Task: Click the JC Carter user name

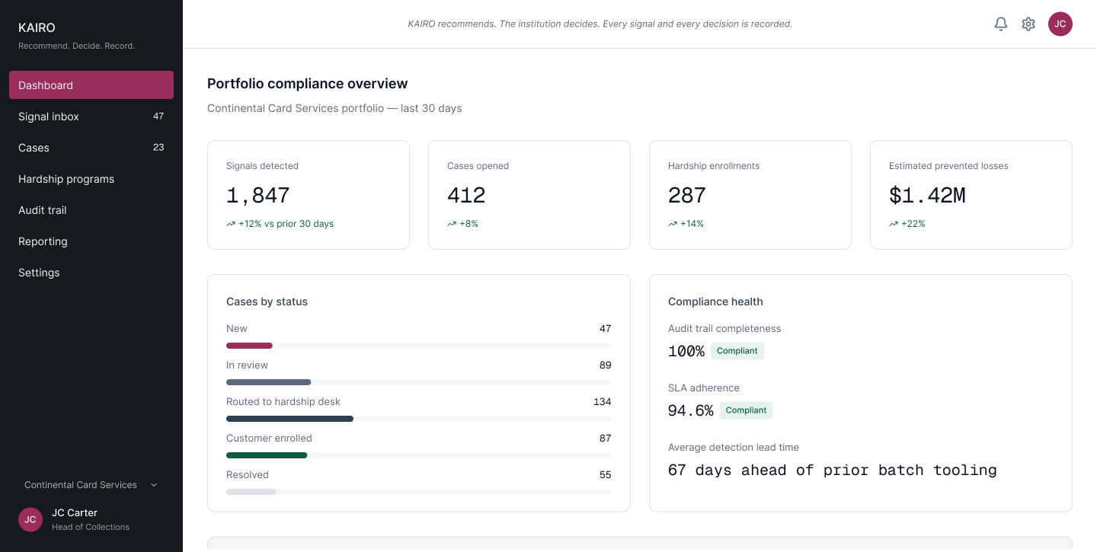Action: coord(75,513)
